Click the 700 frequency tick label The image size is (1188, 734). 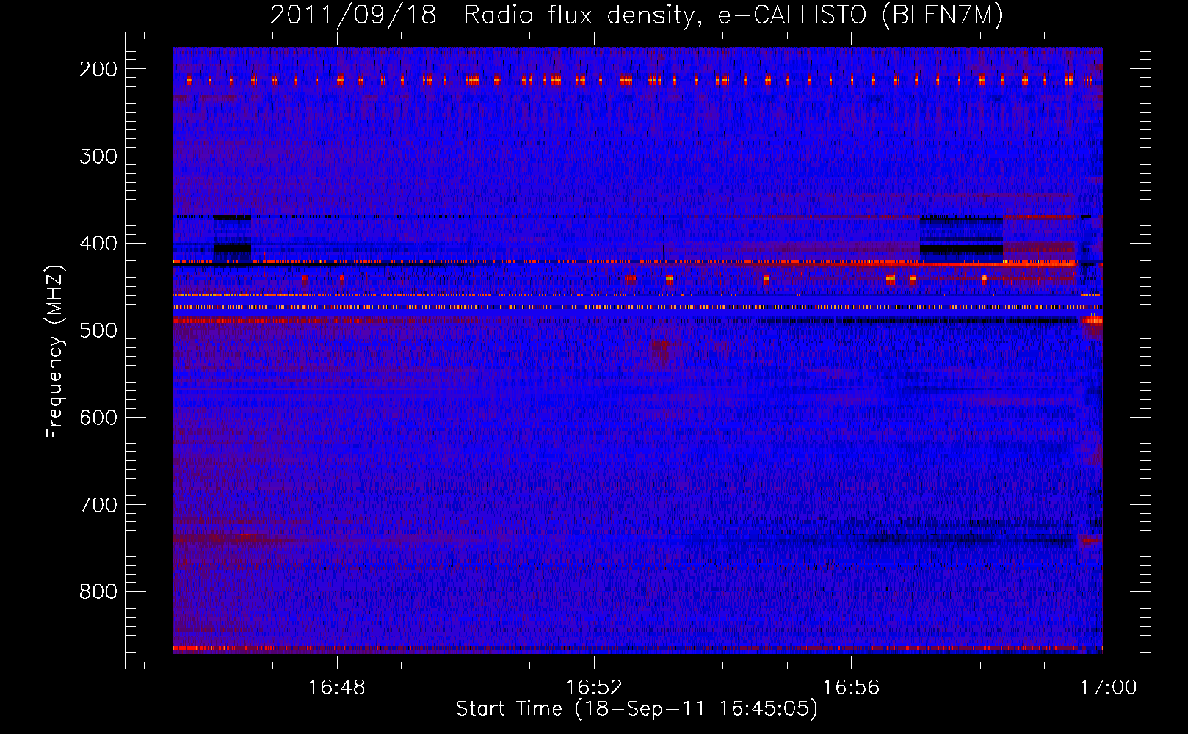(98, 505)
